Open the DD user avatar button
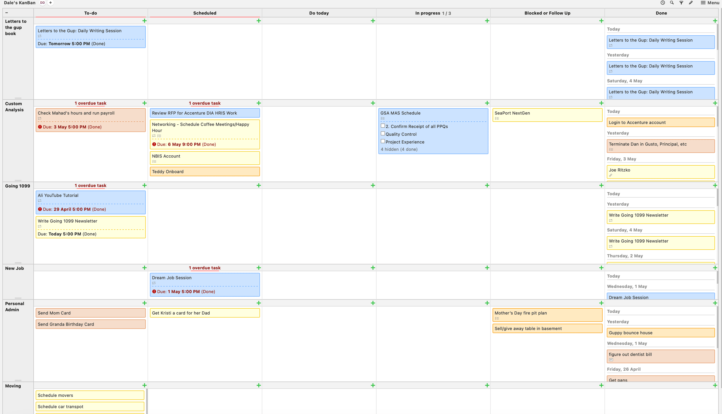This screenshot has width=722, height=414. 42,3
